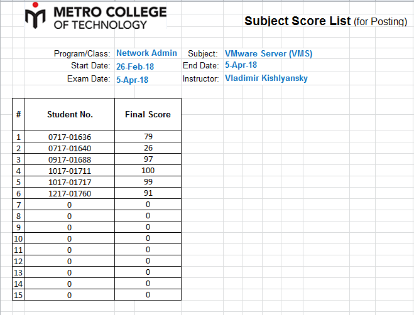The height and width of the screenshot is (315, 414).
Task: Select the Exam Date value 5-Apr-18
Action: tap(133, 80)
